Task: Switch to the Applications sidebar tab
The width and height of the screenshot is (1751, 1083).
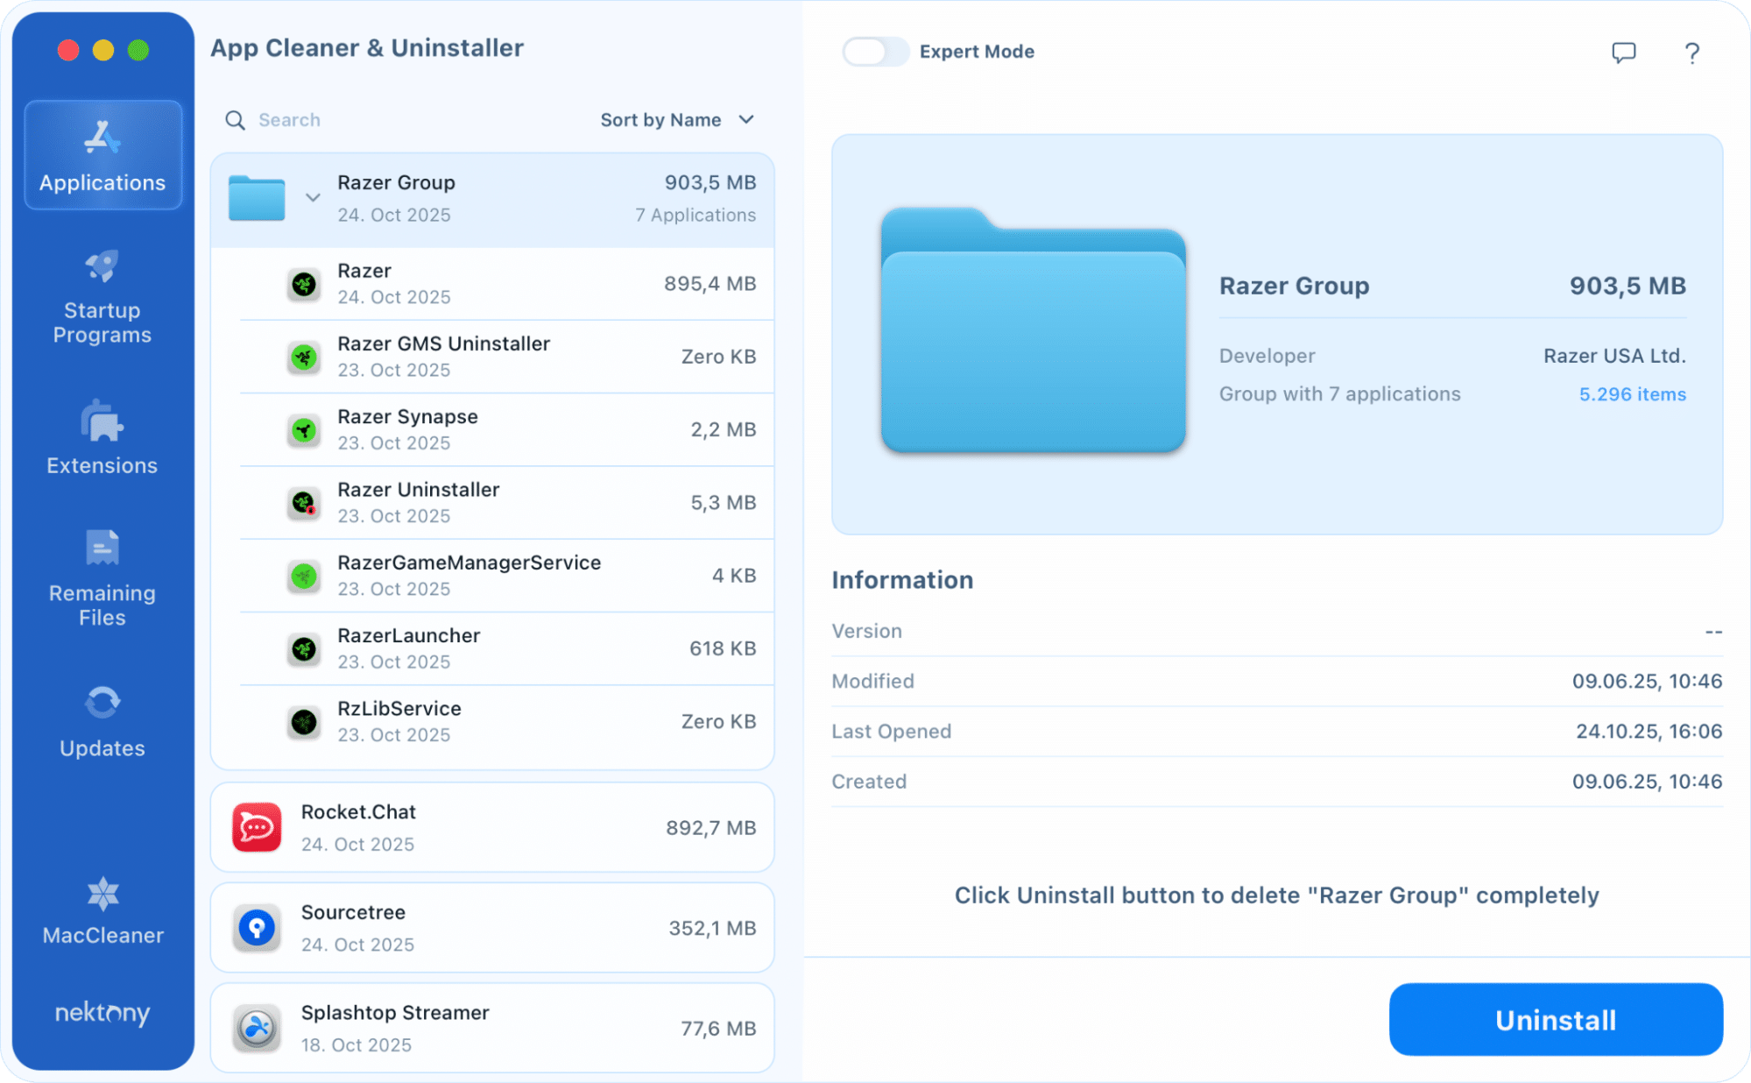Action: tap(102, 156)
